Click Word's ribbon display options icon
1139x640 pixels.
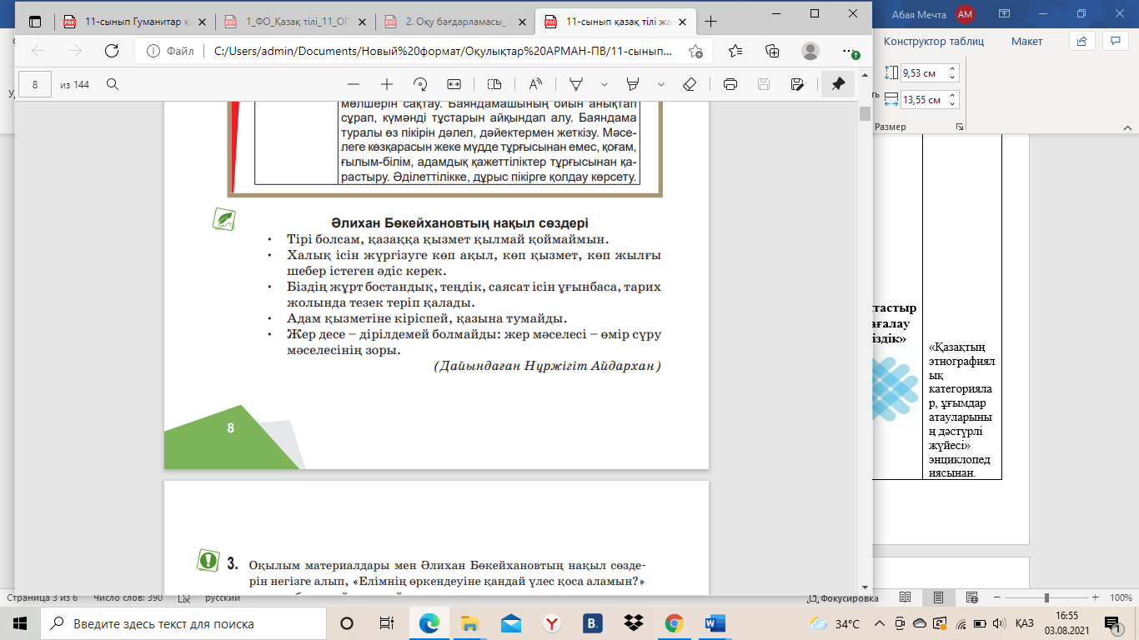pyautogui.click(x=1005, y=14)
